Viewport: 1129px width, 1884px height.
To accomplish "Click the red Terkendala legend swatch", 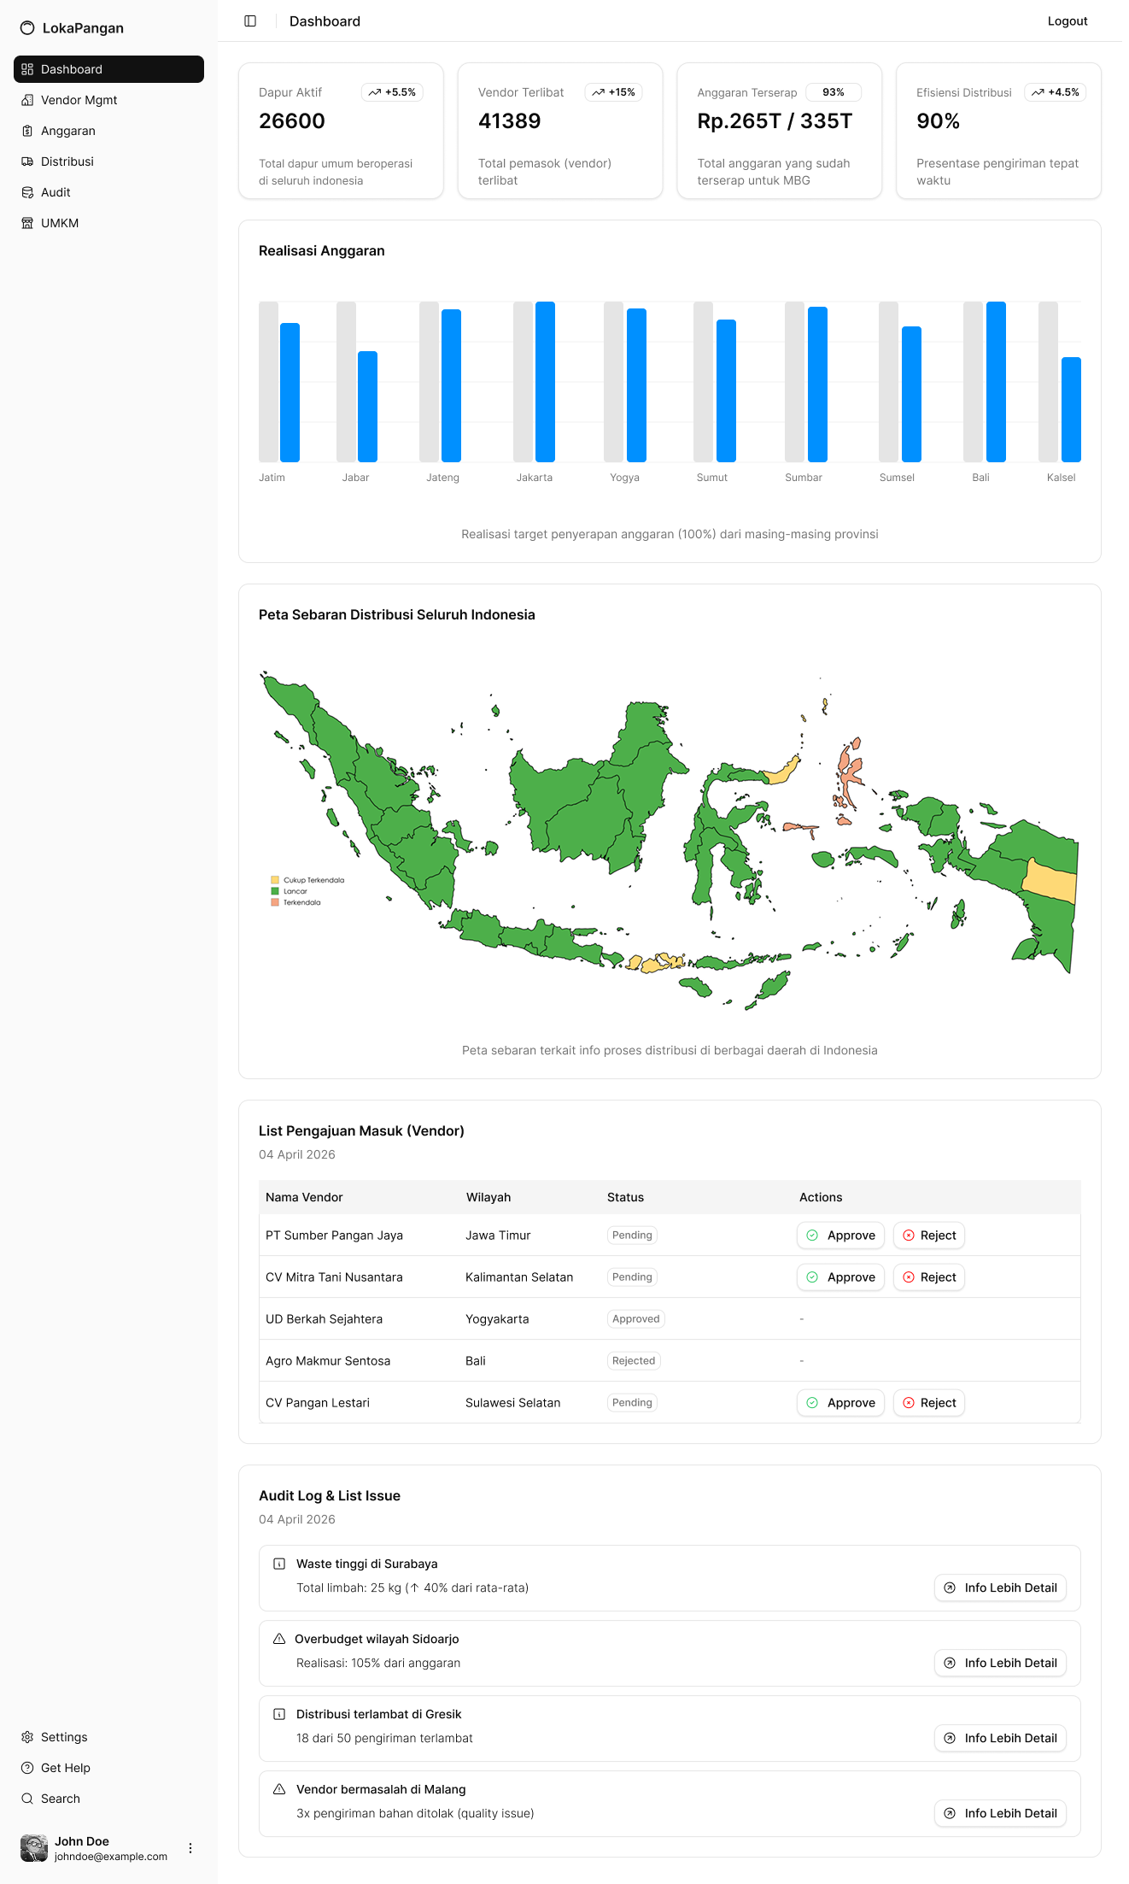I will coord(275,902).
